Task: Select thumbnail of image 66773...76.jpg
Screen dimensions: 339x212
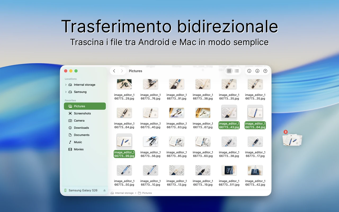Action: click(150, 84)
